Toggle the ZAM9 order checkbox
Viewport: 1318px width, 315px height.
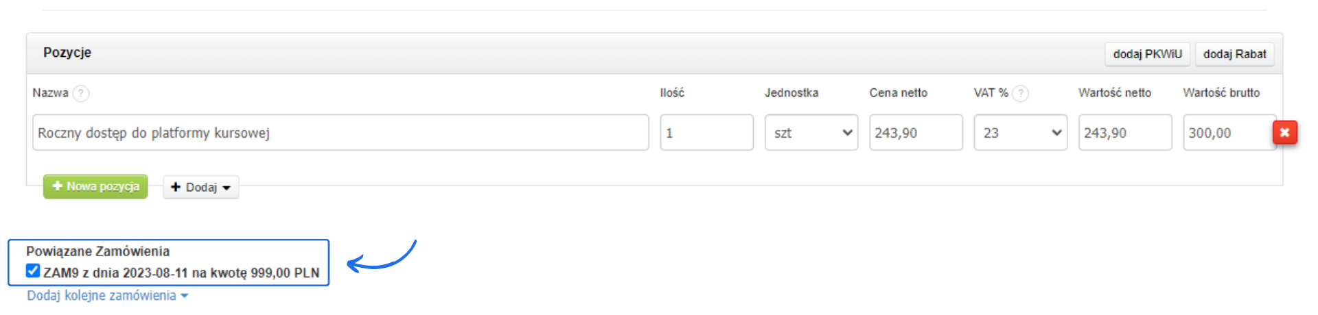point(33,271)
